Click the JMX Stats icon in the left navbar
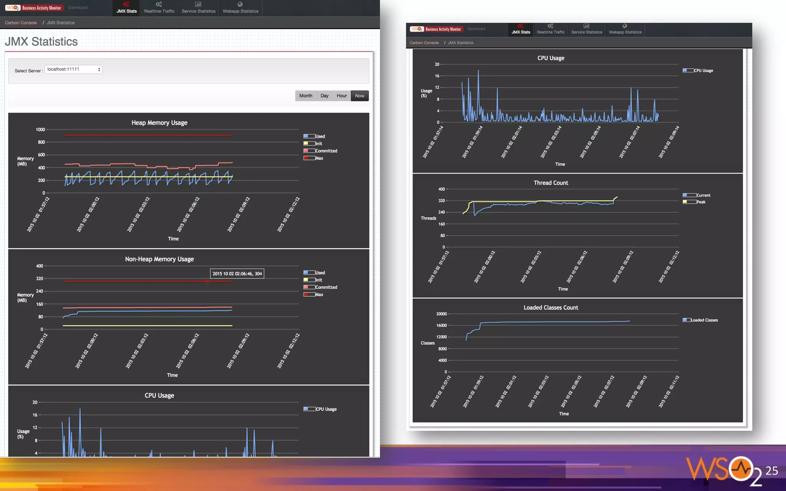The image size is (786, 491). coord(126,5)
